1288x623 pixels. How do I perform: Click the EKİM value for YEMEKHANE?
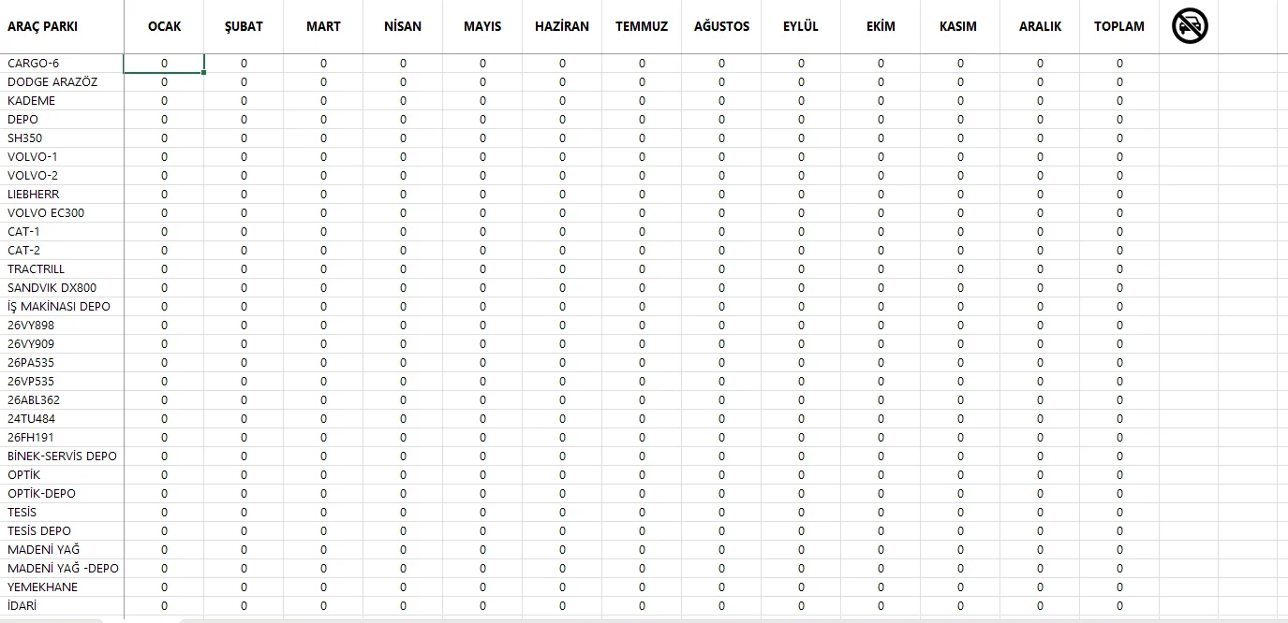881,587
